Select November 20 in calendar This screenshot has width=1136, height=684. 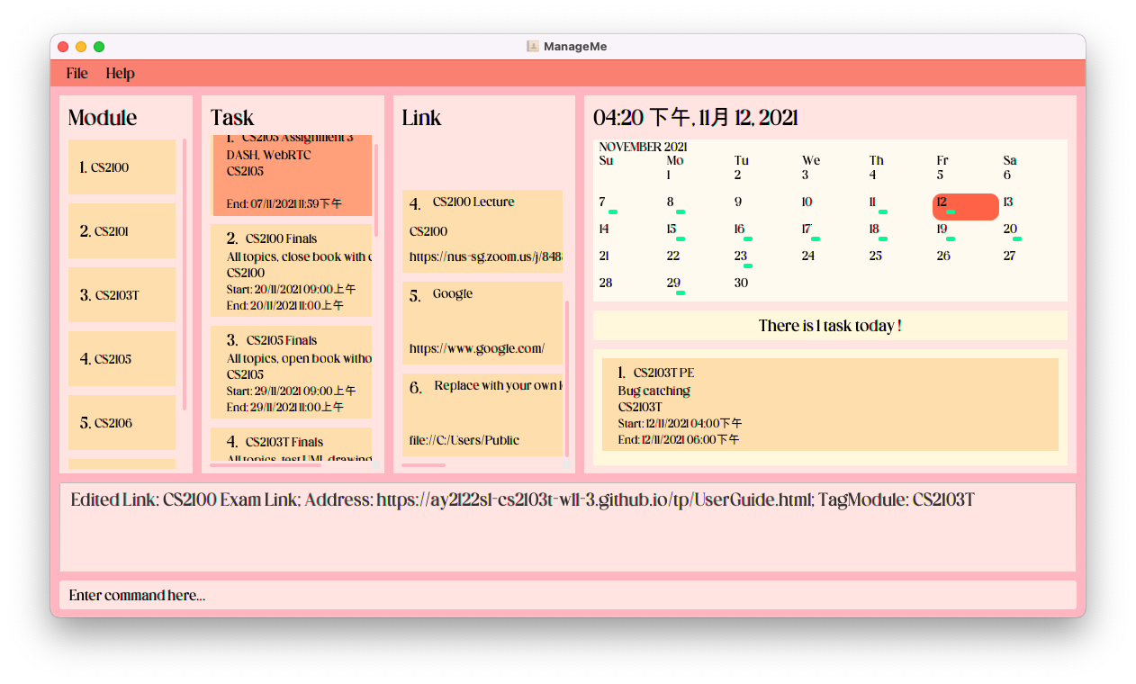pos(1010,229)
